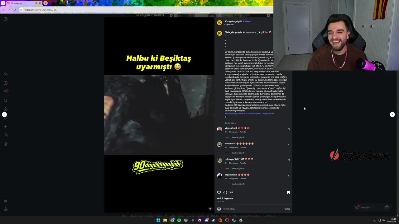Open the Dashboard chart icon in sidebar

(6, 135)
